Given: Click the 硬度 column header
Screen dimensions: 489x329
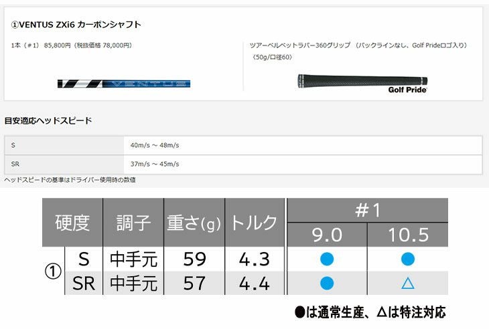Looking at the screenshot, I should 72,223.
